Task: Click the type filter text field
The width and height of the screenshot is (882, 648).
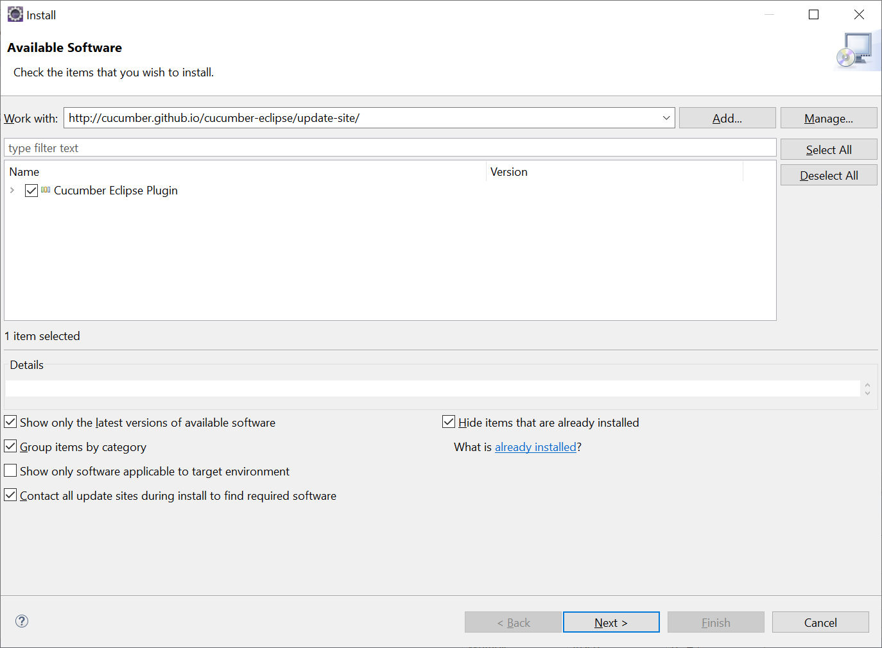Action: (390, 148)
